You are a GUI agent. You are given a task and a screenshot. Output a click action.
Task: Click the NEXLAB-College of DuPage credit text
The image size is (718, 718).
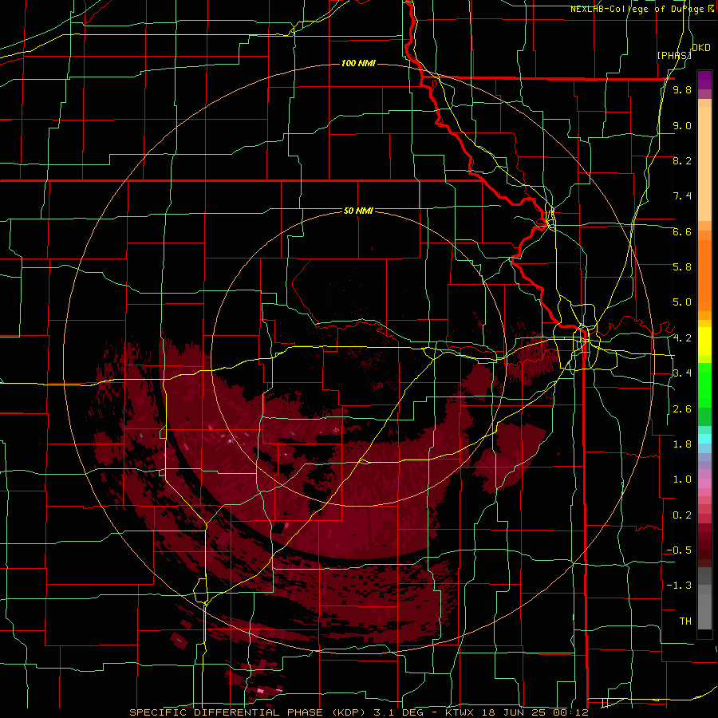637,9
